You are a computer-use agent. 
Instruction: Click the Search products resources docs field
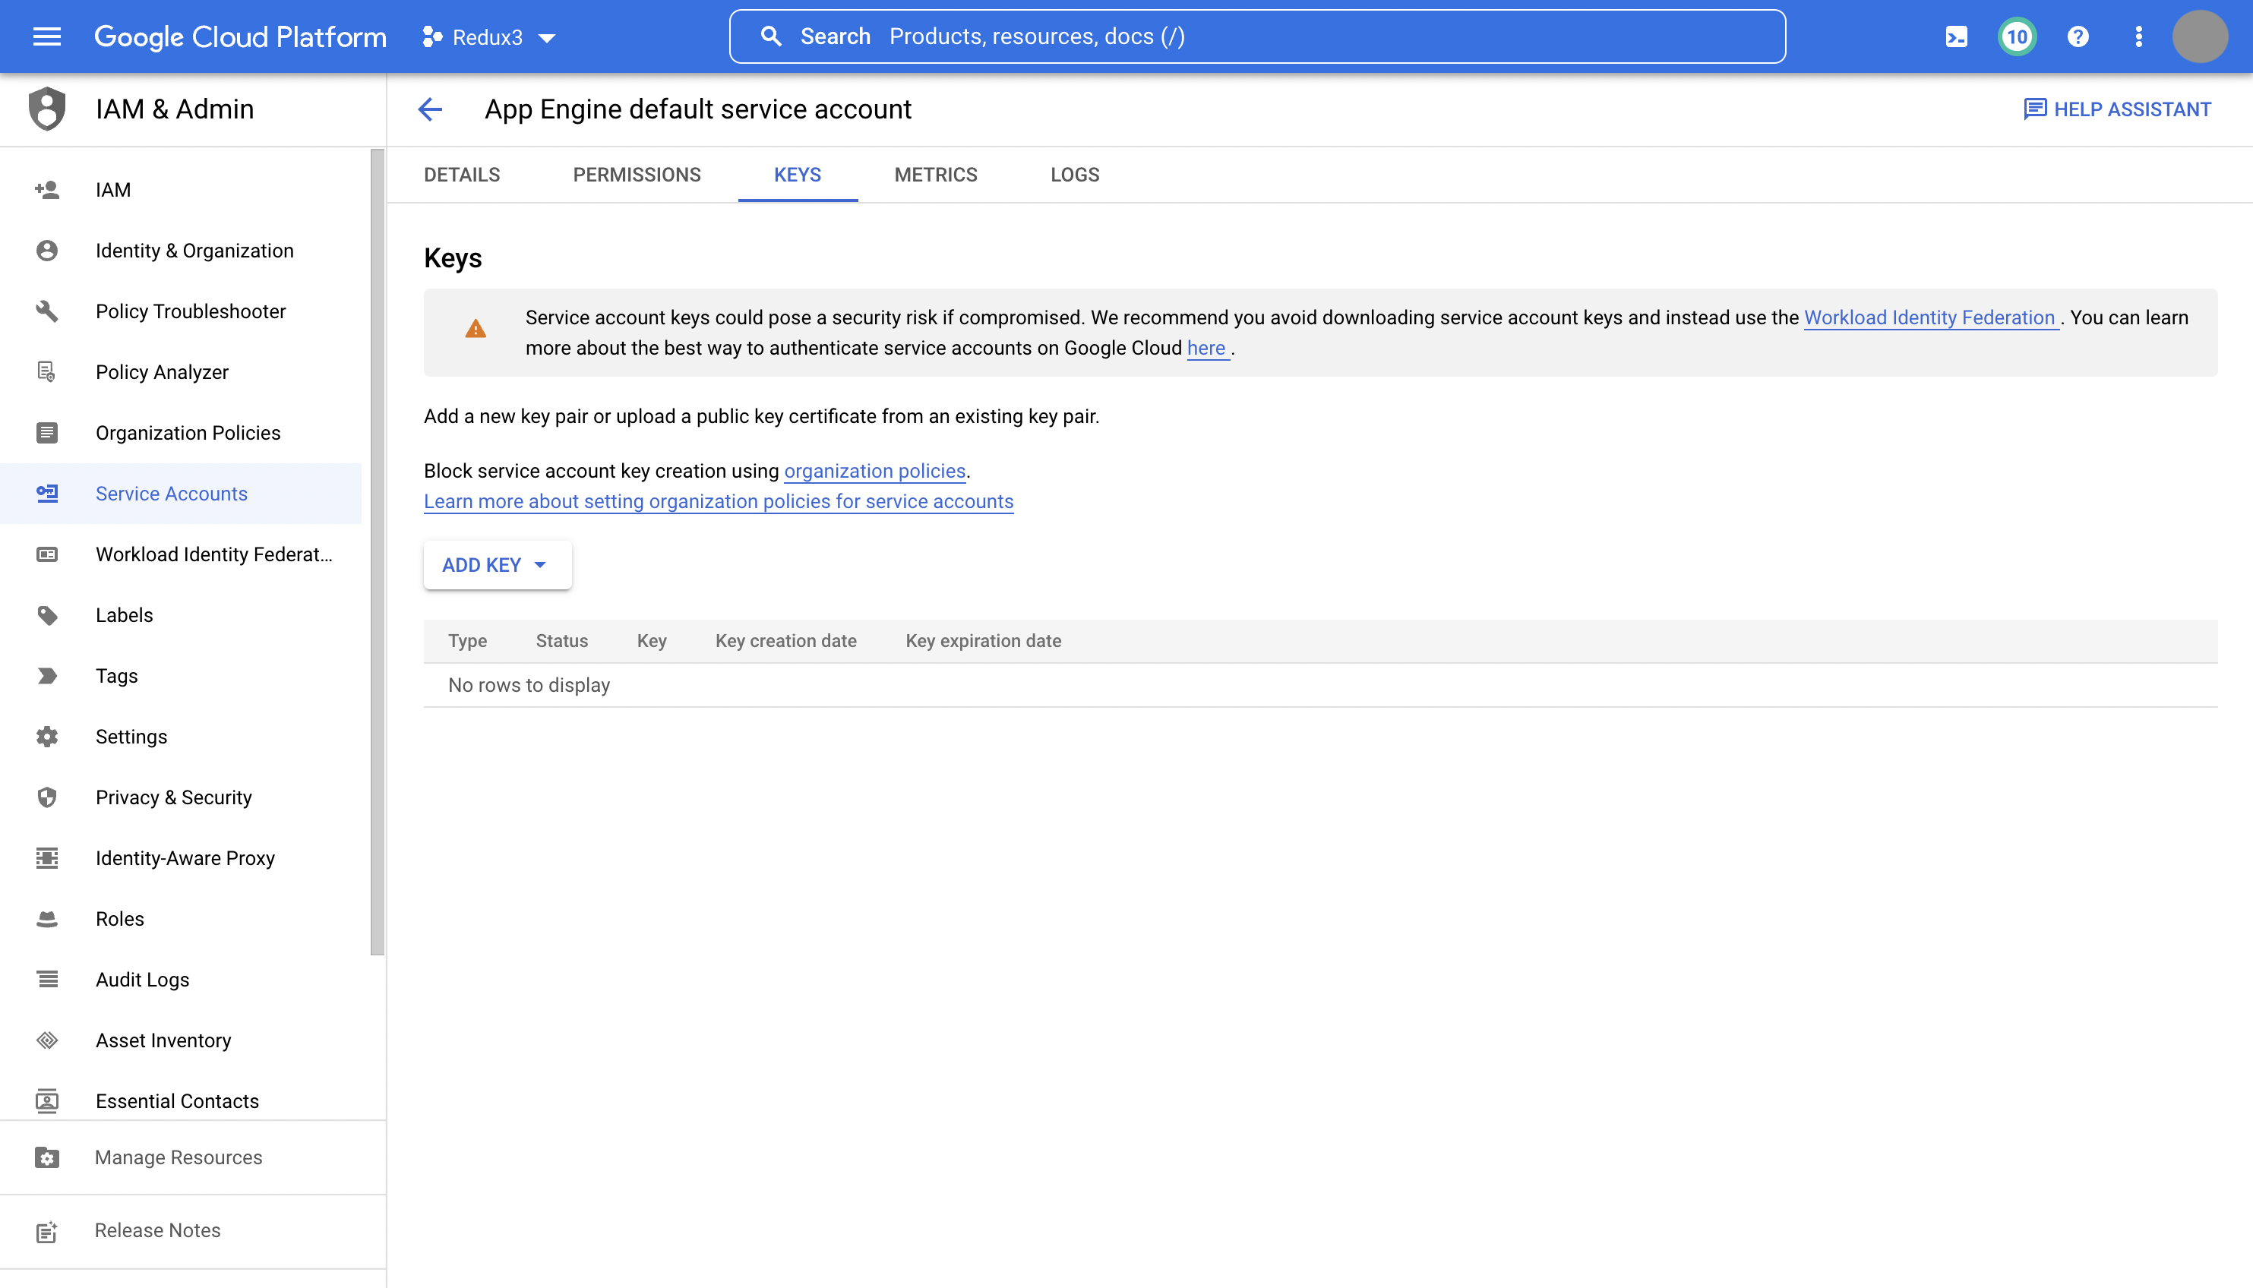click(1256, 37)
